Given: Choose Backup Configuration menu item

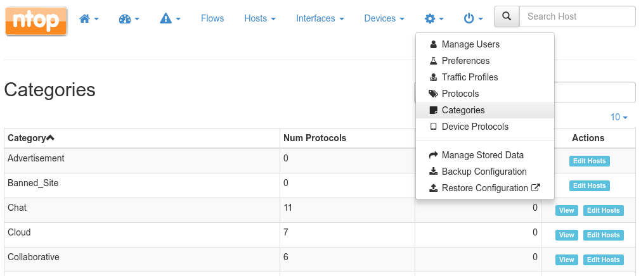Looking at the screenshot, I should pos(485,172).
